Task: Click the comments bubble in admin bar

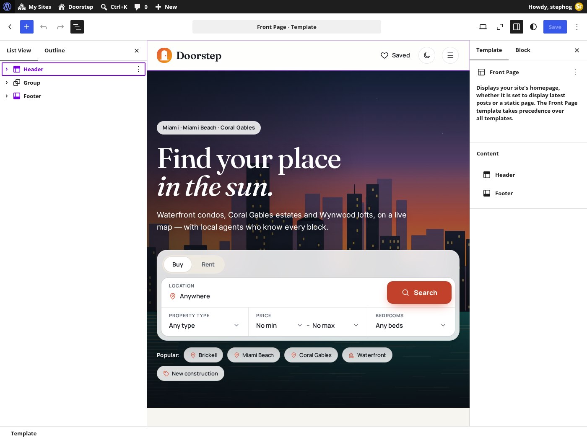Action: tap(141, 7)
